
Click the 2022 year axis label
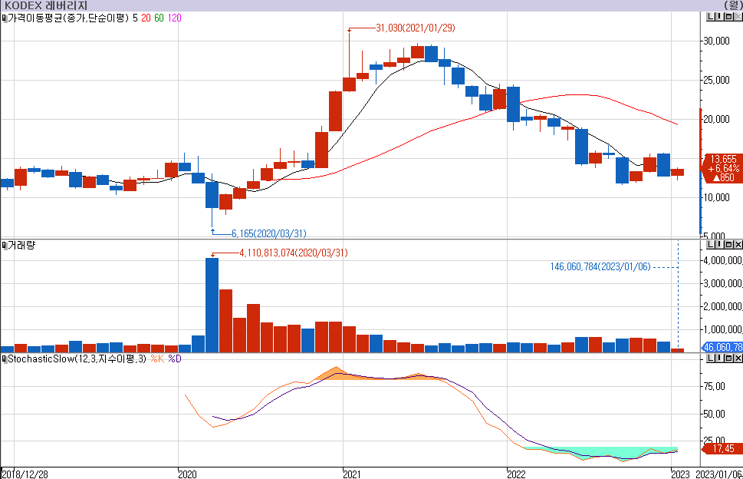(517, 474)
